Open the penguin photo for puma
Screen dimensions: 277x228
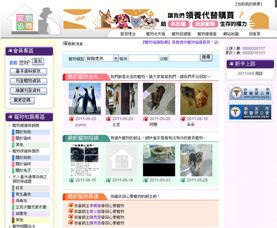click(x=85, y=99)
